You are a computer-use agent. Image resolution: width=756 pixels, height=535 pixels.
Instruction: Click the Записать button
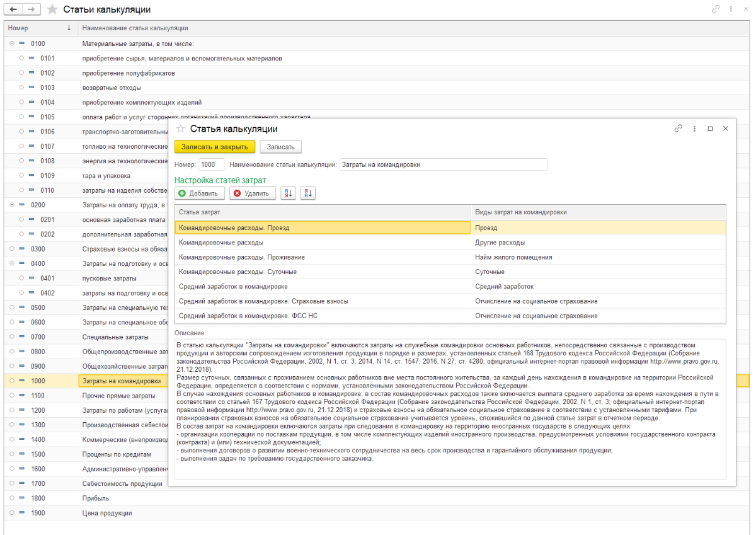pyautogui.click(x=280, y=147)
